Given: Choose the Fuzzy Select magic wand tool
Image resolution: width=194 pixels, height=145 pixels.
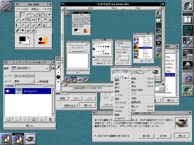Looking at the screenshot, I should click(x=33, y=14).
